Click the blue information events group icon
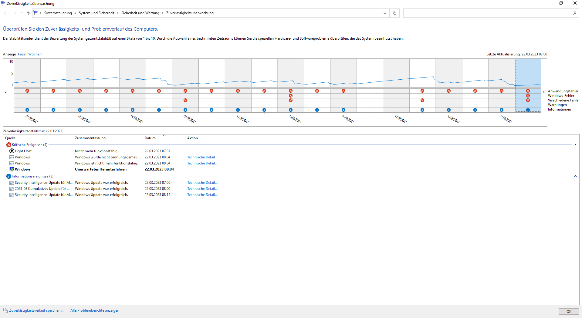The height and width of the screenshot is (318, 582). [x=9, y=176]
